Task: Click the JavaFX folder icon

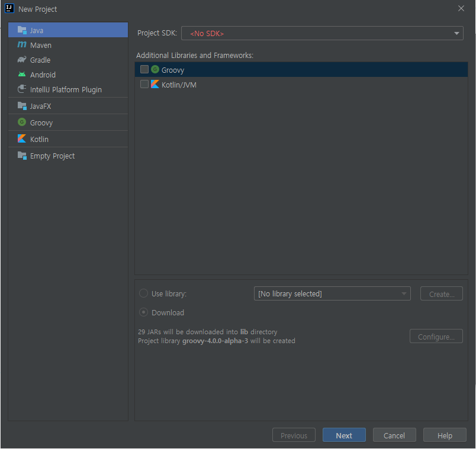Action: pyautogui.click(x=22, y=106)
